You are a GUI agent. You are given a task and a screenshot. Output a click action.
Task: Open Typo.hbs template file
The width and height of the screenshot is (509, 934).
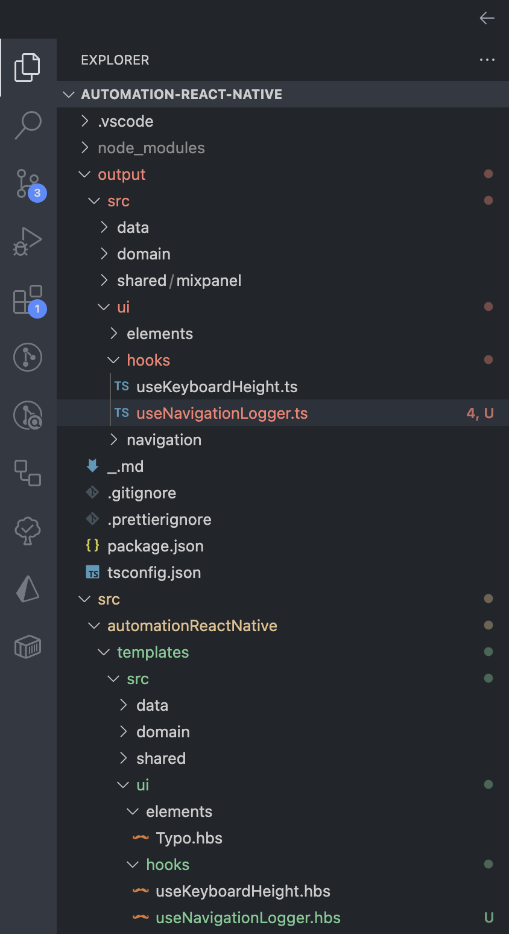pyautogui.click(x=189, y=838)
